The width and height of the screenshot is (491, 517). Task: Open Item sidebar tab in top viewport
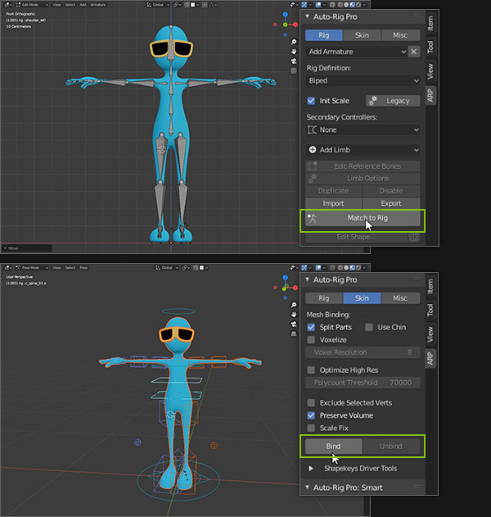click(x=430, y=24)
